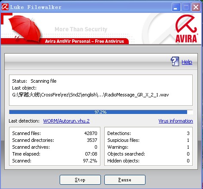Click the Suspicious files label
203x189 pixels.
coord(124,140)
